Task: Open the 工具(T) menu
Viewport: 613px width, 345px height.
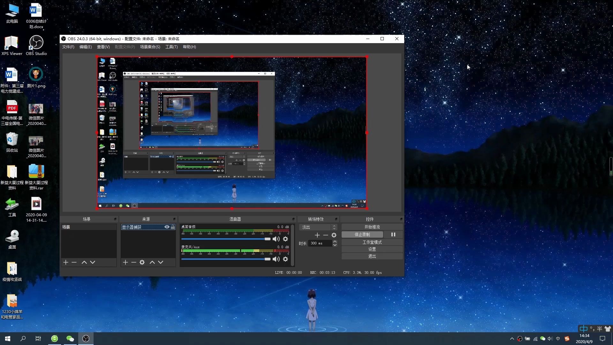Action: point(171,47)
